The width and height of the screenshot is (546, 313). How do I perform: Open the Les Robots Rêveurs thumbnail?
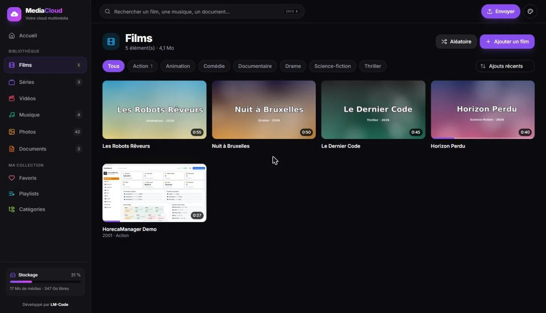pos(154,110)
